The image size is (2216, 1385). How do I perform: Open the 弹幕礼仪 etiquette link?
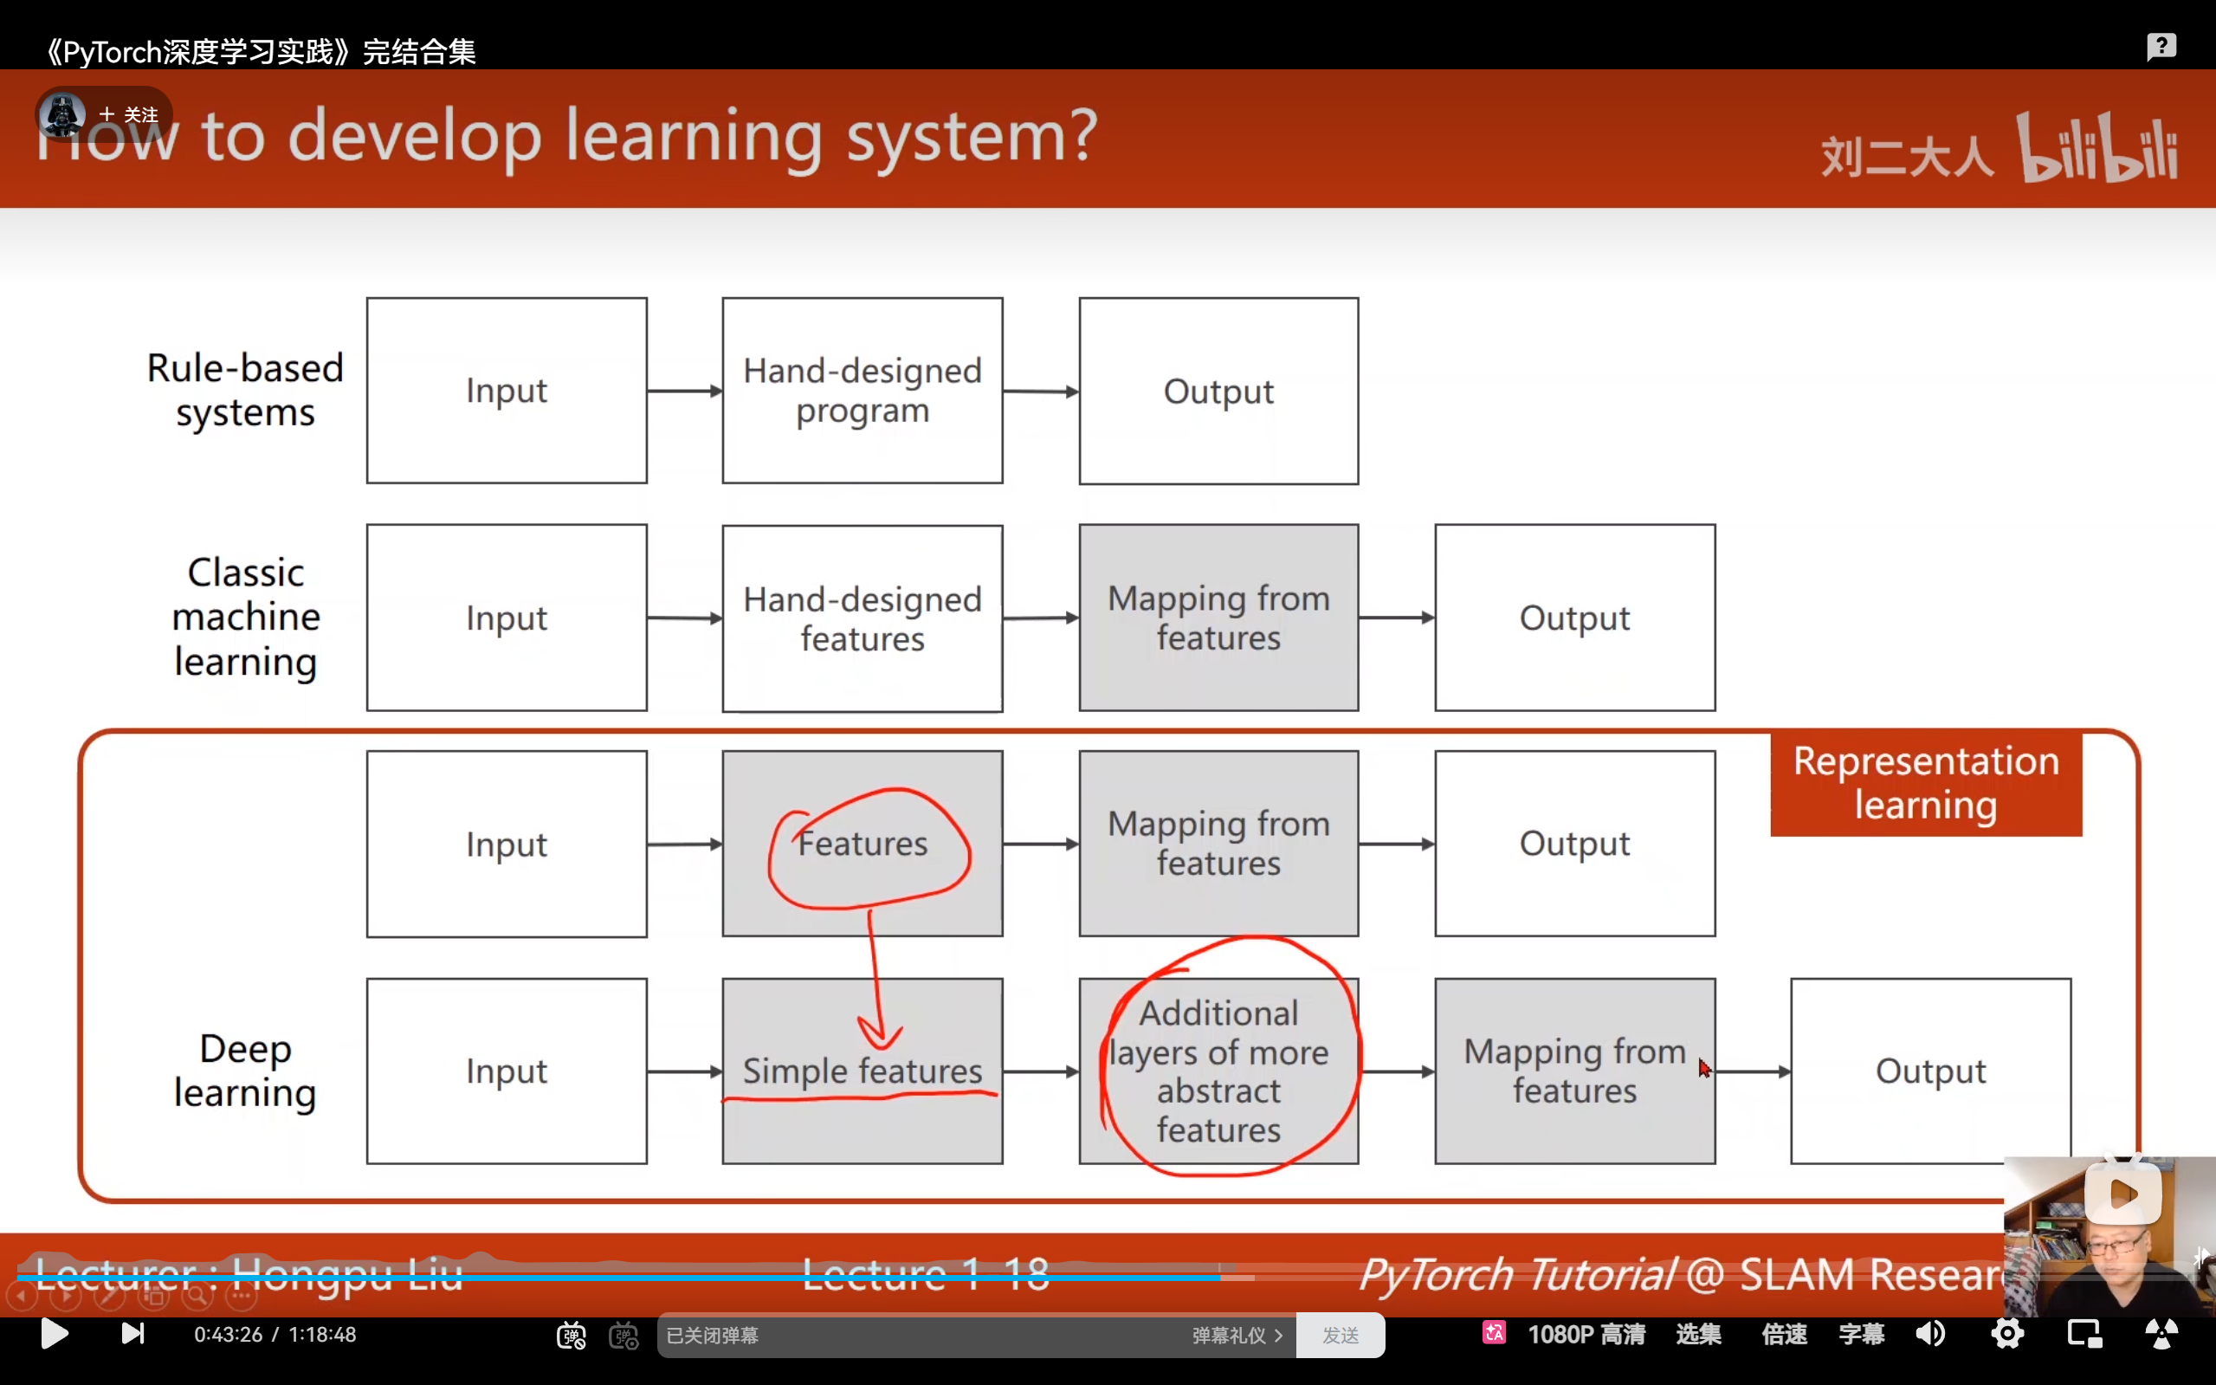(1235, 1336)
